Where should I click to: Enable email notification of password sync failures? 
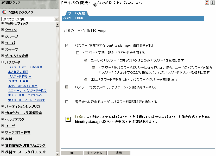67,102
